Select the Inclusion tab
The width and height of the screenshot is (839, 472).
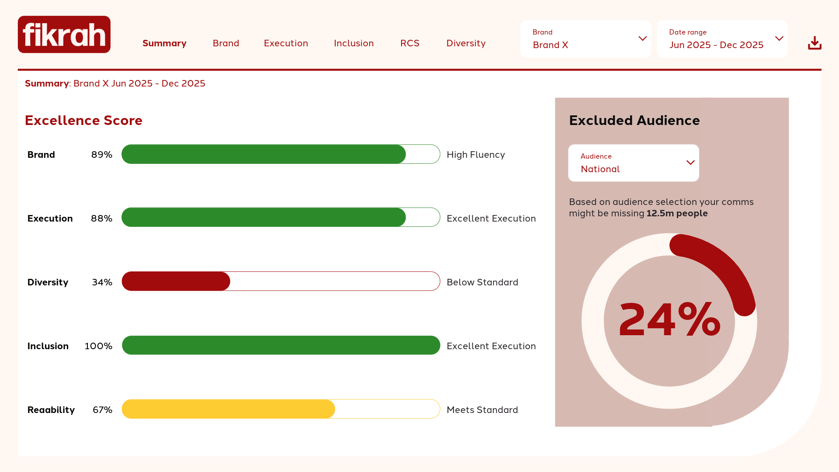coord(354,43)
